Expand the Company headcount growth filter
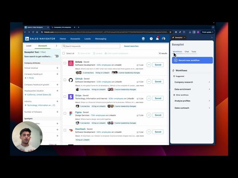238x178 pixels. (57, 85)
